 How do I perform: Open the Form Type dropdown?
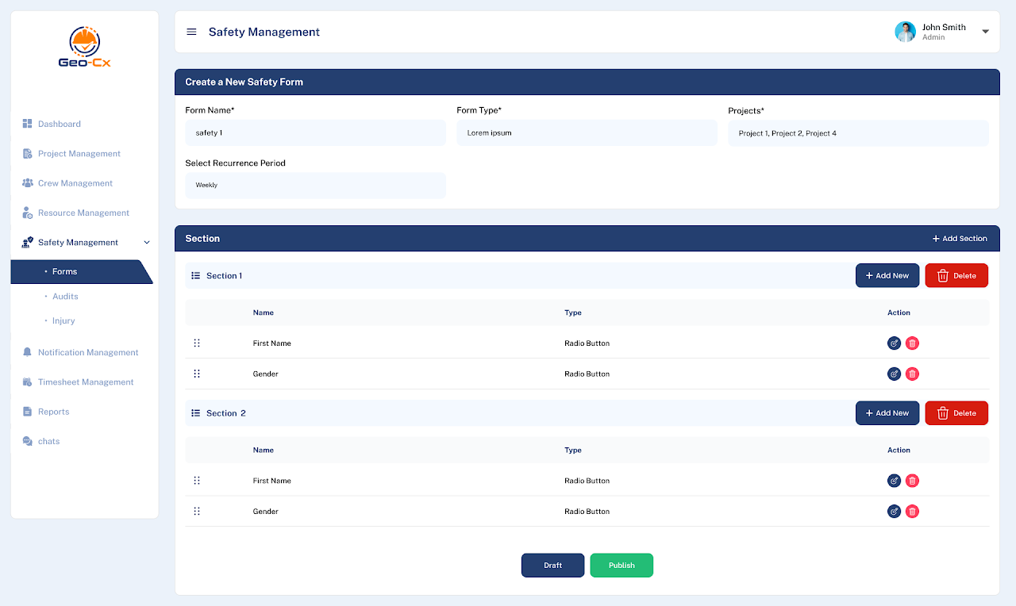click(587, 133)
